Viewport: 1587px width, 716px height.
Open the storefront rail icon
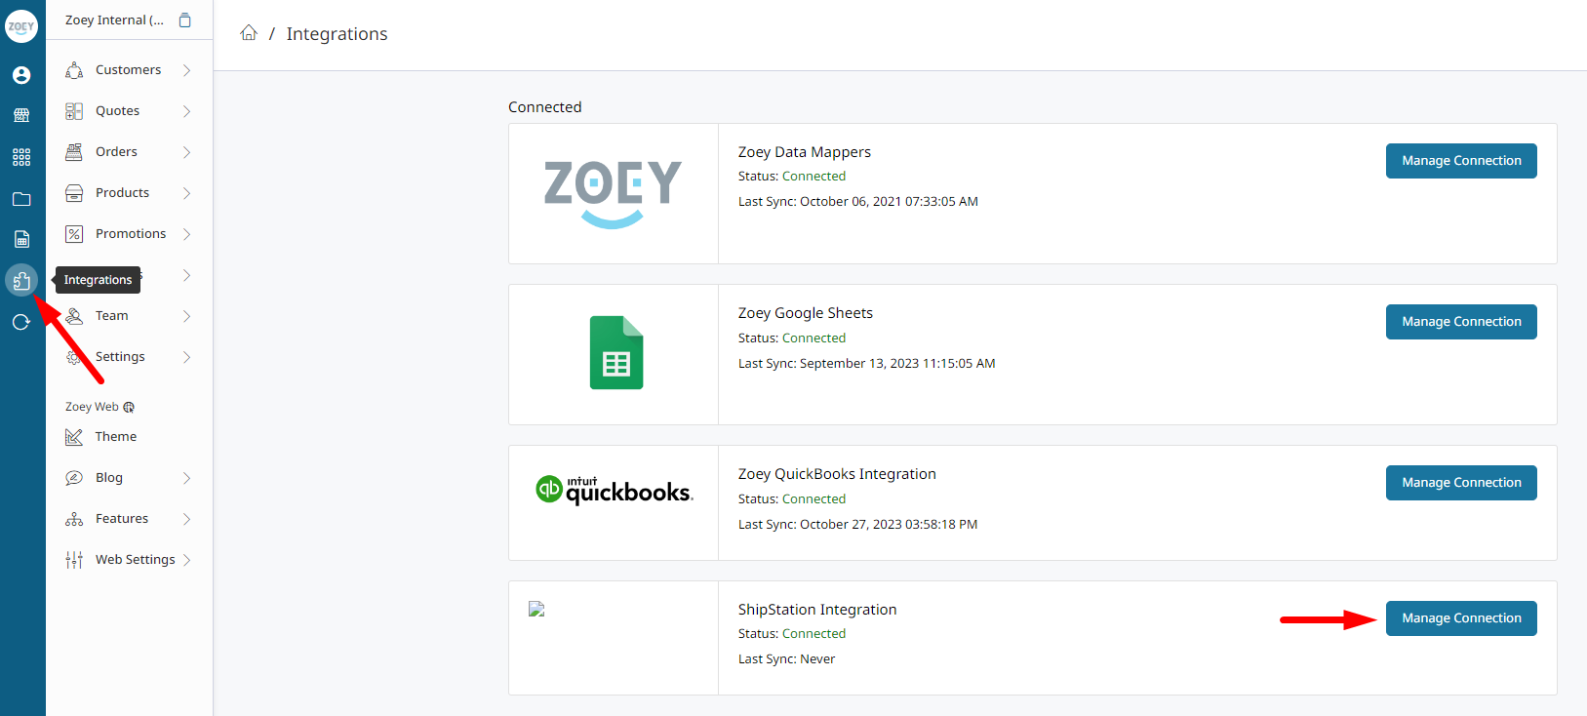[x=21, y=115]
